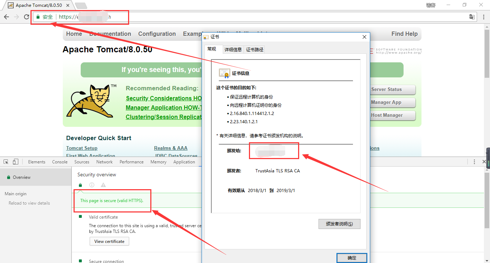The width and height of the screenshot is (490, 263).
Task: Open the Clustering/Session Replication link
Action: click(x=164, y=117)
